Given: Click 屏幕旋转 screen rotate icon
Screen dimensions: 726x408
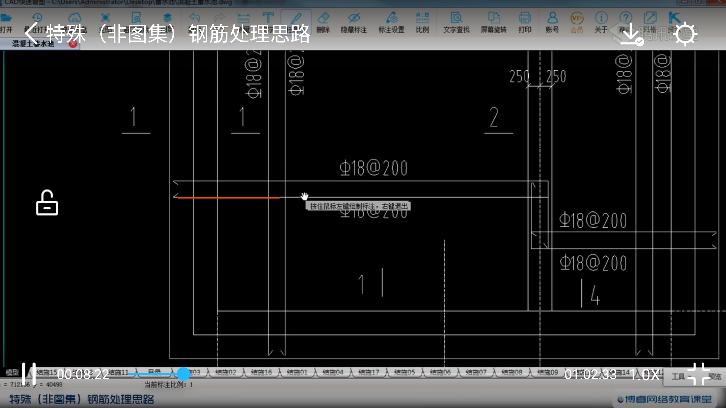Looking at the screenshot, I should (x=493, y=23).
